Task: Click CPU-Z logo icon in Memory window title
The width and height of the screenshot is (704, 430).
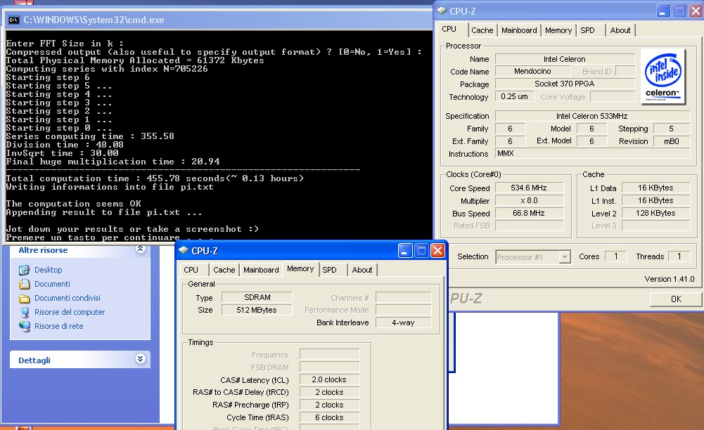Action: [184, 250]
